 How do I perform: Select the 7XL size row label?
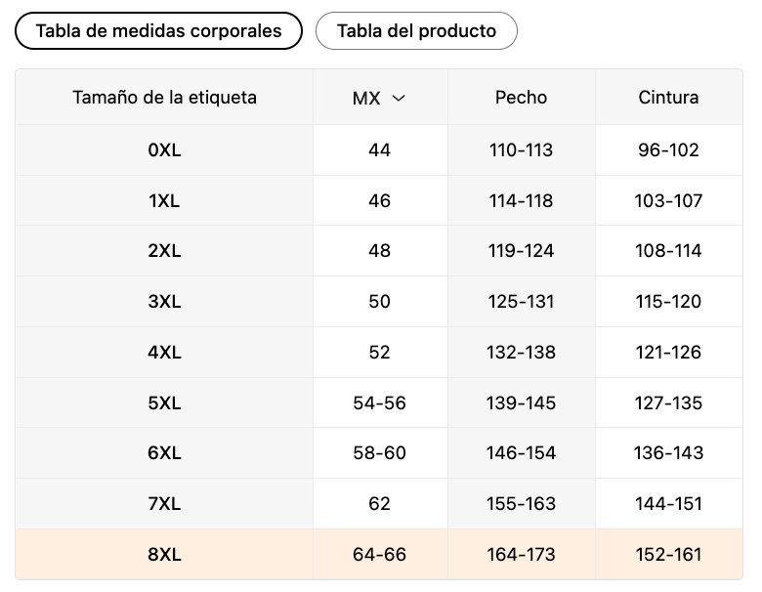point(165,503)
